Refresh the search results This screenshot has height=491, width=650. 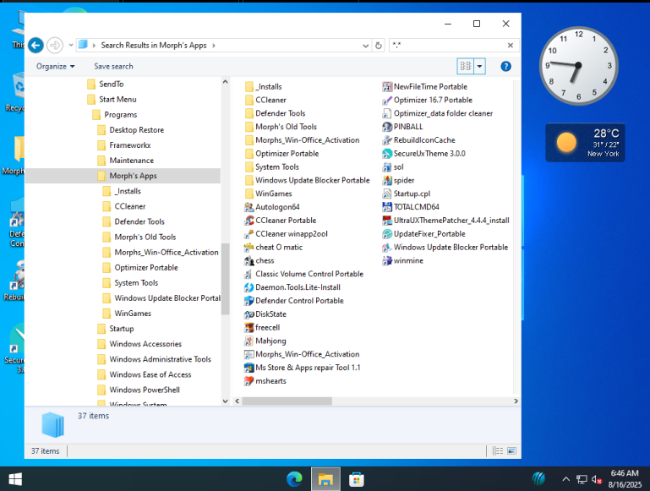(379, 46)
